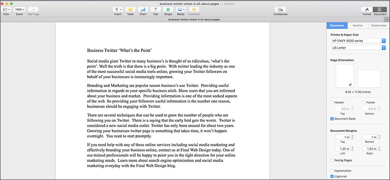Click the Left margin stepper arrows
Image resolution: width=390 pixels, height=180 pixels.
(x=352, y=149)
